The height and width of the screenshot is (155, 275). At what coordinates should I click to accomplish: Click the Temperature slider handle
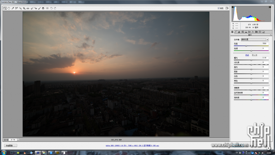coord(246,46)
